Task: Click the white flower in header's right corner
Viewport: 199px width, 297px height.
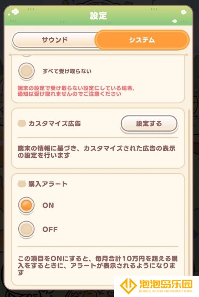Action: point(184,12)
